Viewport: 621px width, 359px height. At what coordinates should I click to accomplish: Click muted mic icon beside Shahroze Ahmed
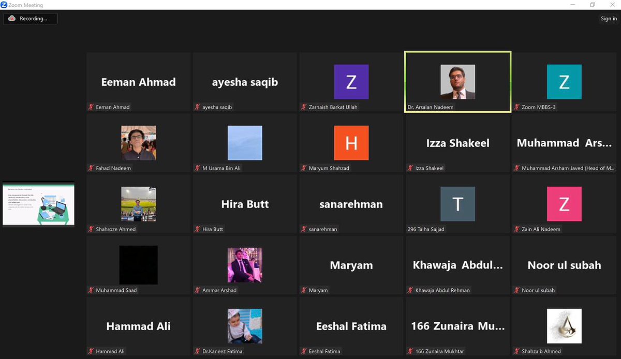point(91,229)
